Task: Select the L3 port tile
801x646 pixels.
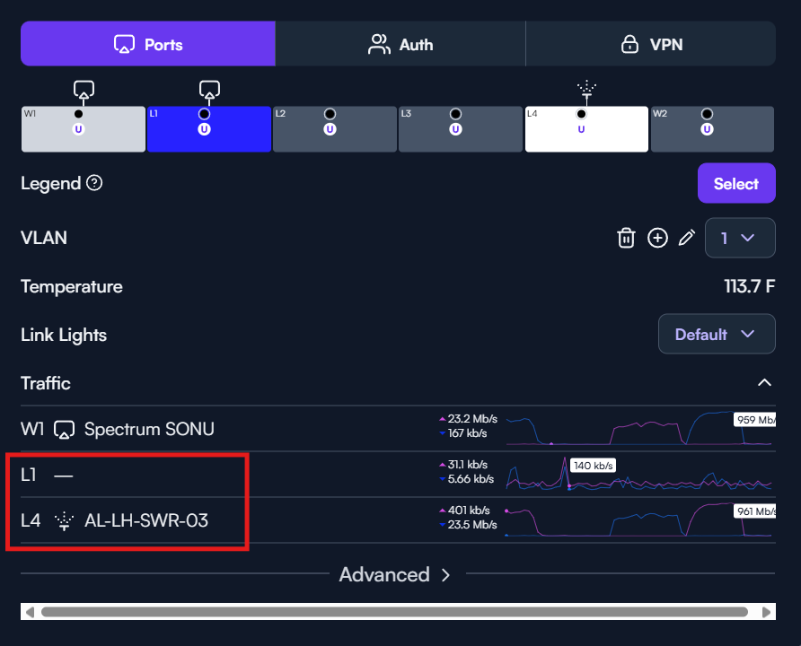Action: 461,129
